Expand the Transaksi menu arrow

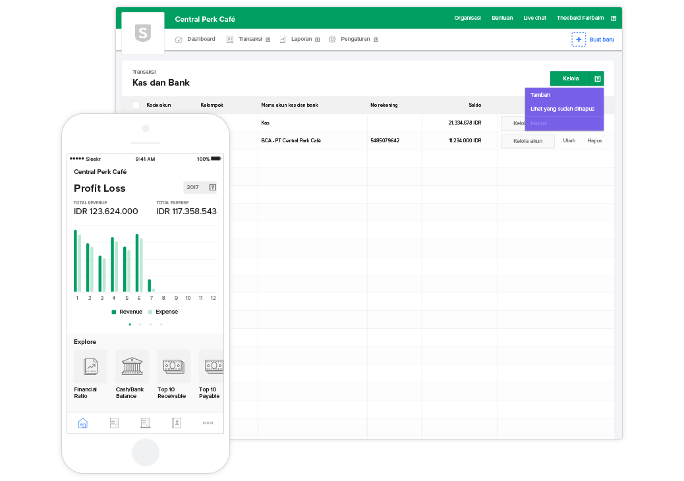coord(268,40)
